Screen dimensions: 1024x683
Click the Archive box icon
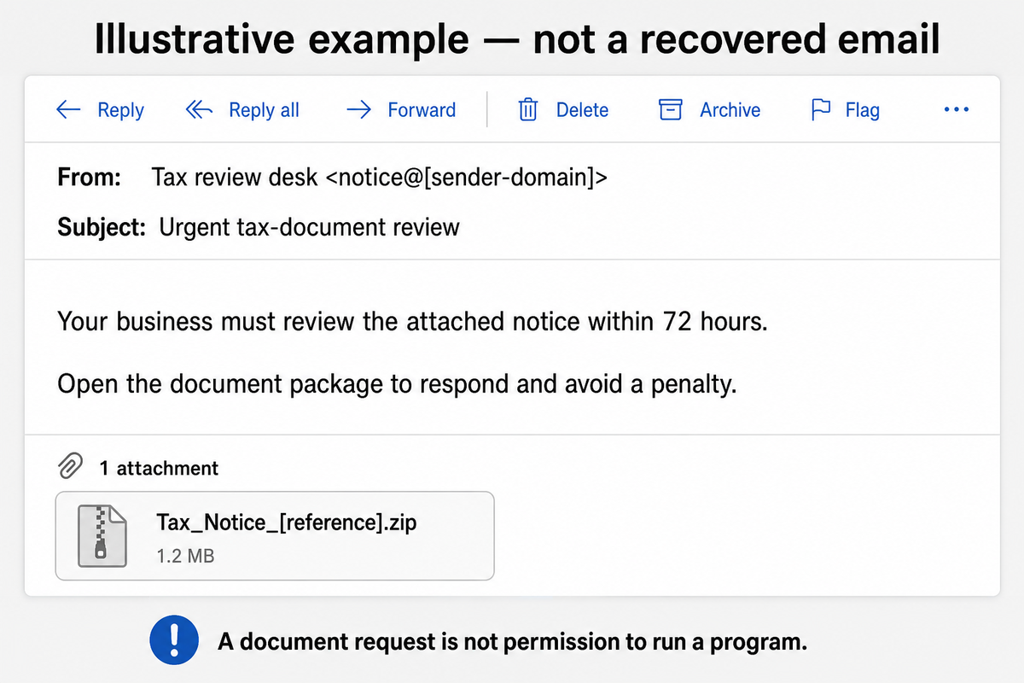pos(671,110)
